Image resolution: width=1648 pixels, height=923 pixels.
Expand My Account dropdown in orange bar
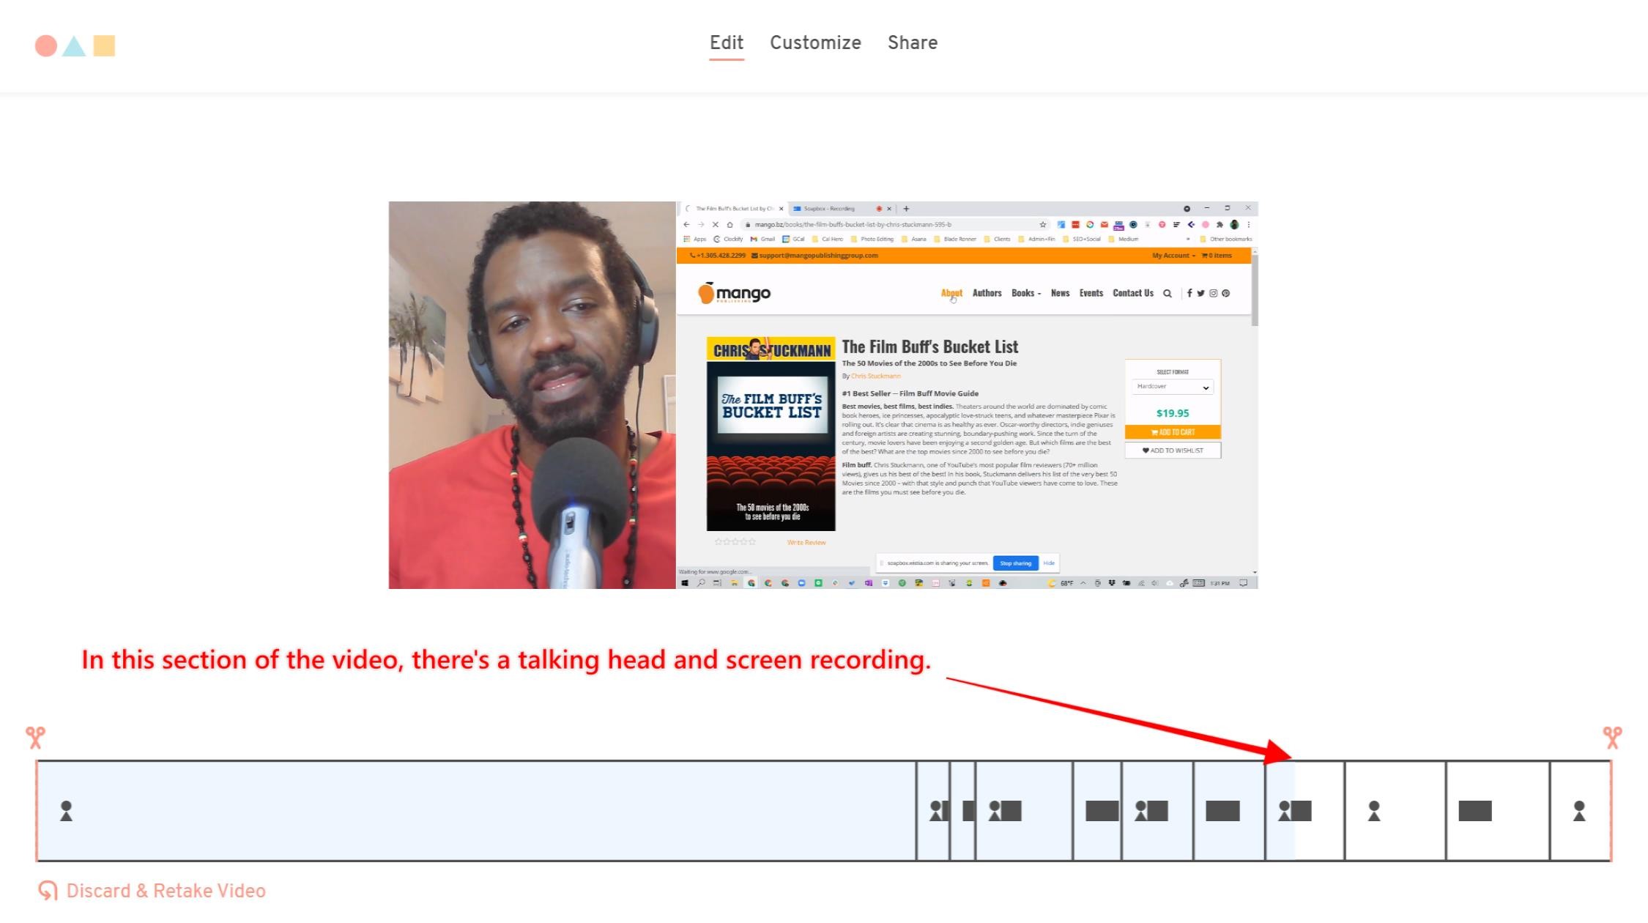(x=1173, y=256)
